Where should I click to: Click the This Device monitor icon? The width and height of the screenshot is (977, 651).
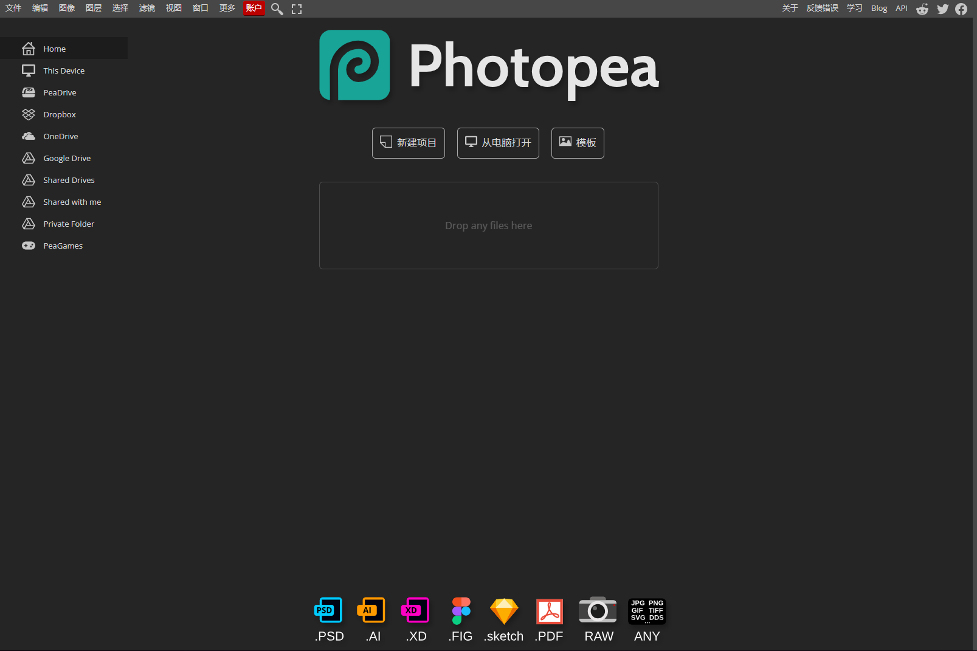point(29,71)
